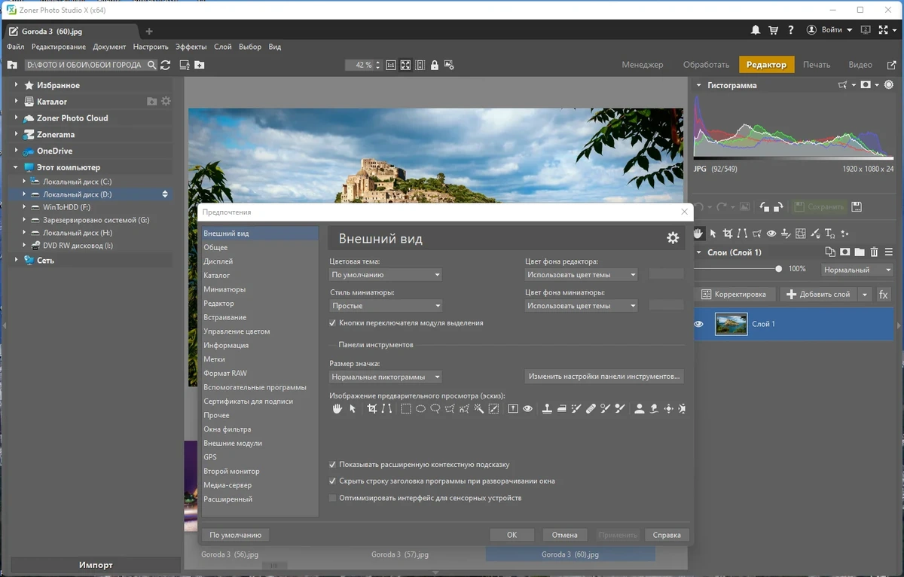This screenshot has height=577, width=904.
Task: Open the Эффекты menu
Action: (x=191, y=47)
